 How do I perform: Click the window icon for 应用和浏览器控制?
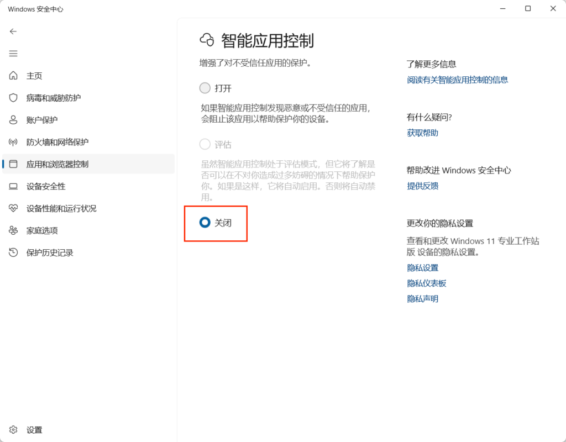pos(13,164)
